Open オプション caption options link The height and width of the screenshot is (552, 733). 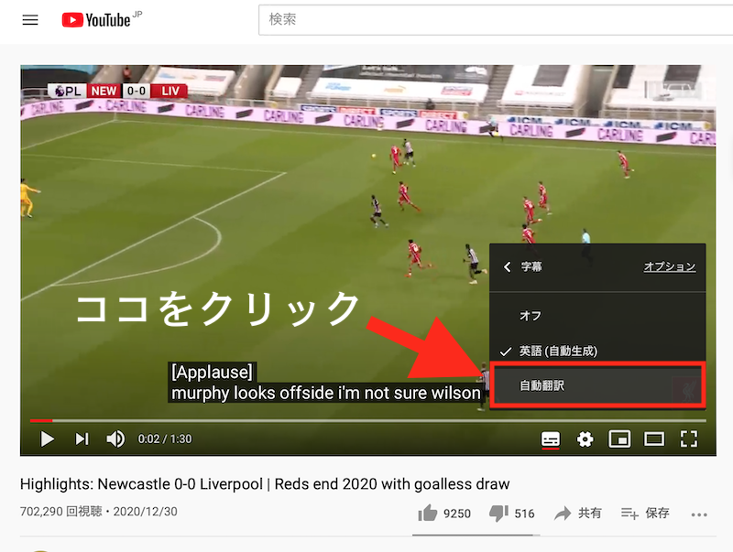click(670, 266)
